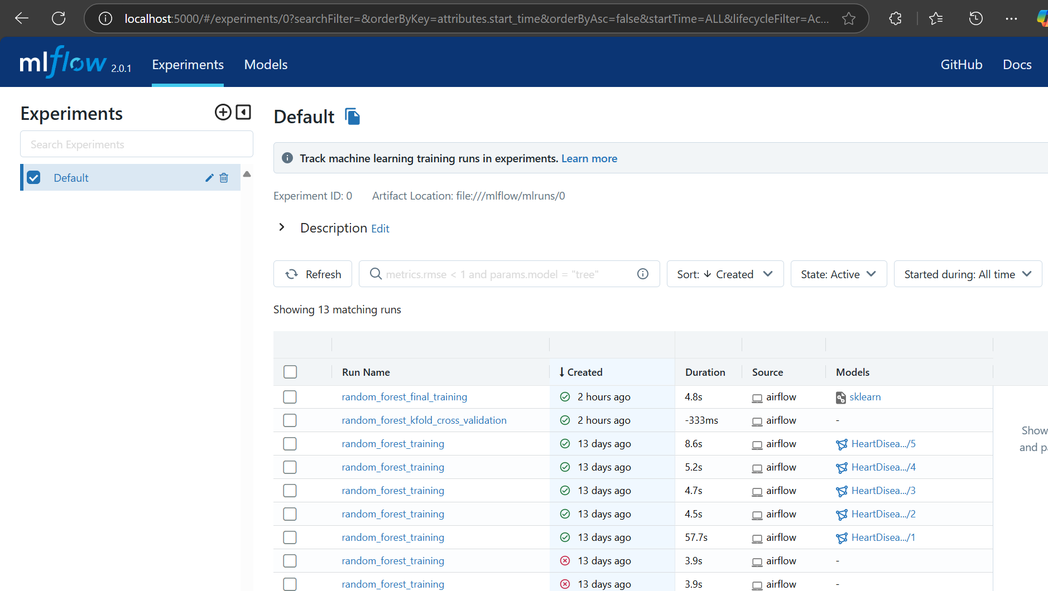Rename Default experiment with pencil icon

pyautogui.click(x=209, y=178)
